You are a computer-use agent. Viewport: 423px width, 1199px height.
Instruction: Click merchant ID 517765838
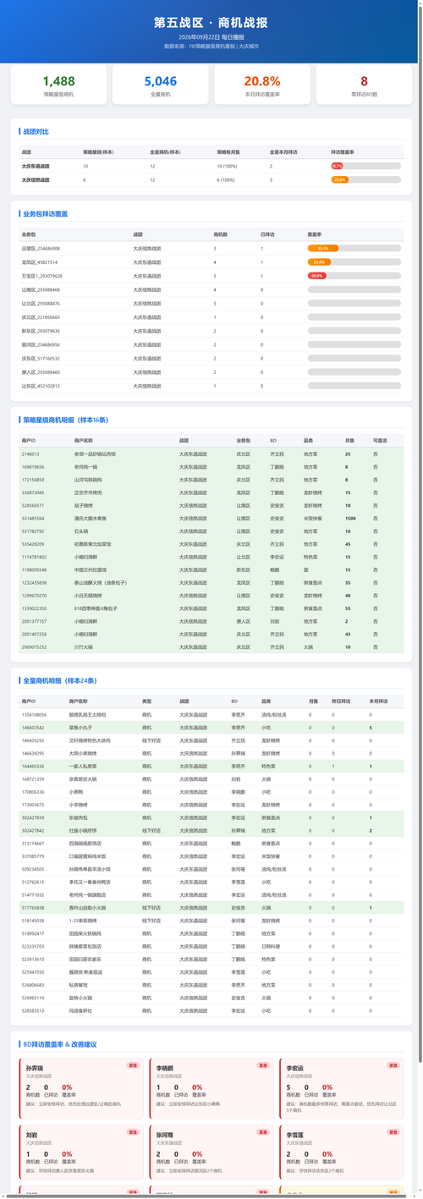[x=33, y=908]
